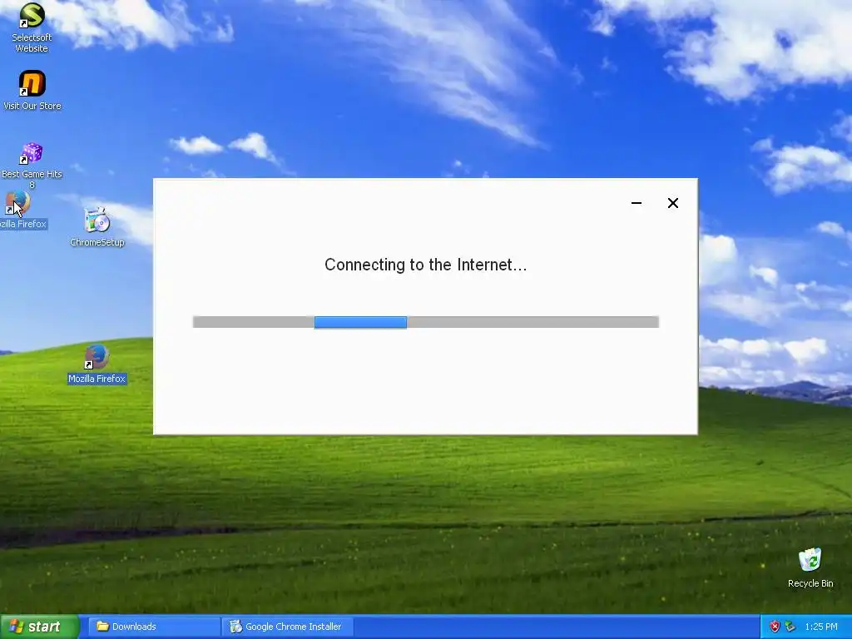Close the Chrome installer dialog

click(x=672, y=203)
